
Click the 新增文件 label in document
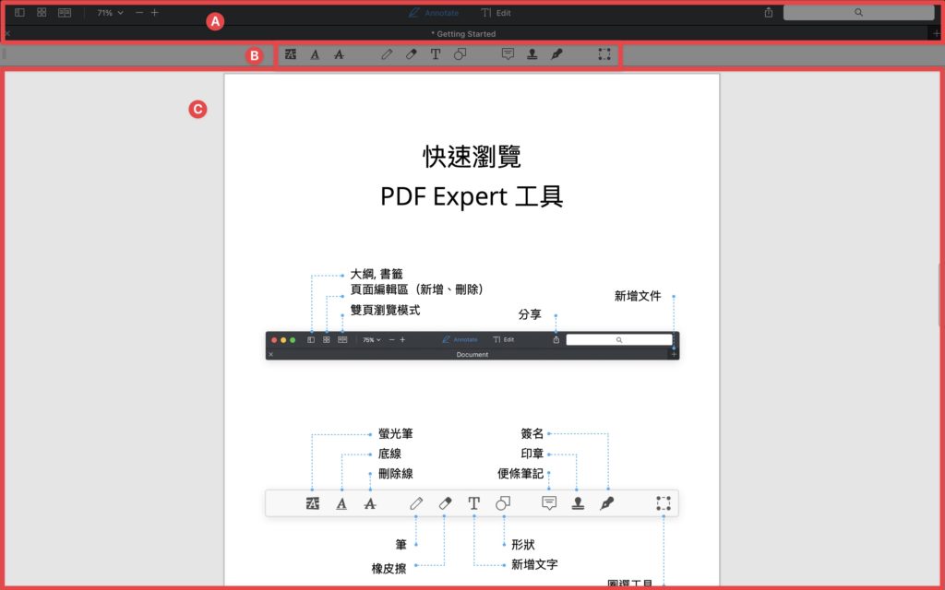[638, 296]
